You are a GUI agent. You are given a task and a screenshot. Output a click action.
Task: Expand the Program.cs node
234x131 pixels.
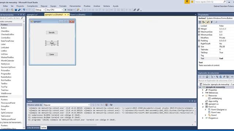pos(203,118)
